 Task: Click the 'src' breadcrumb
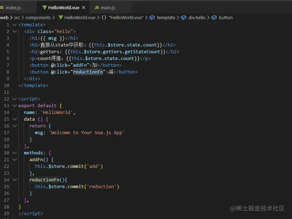(17, 18)
